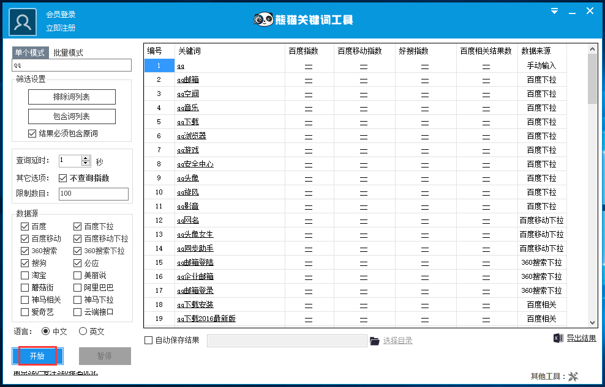Click keyword qq浏览器 in results
605x387 pixels.
point(192,136)
